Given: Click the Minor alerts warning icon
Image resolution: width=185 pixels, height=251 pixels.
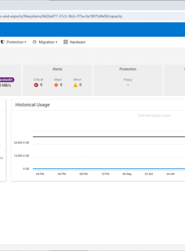Looking at the screenshot, I should 76,85.
